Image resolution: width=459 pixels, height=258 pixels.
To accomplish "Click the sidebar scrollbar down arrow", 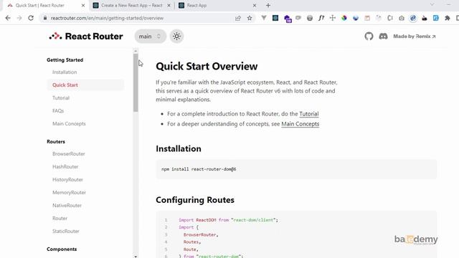I will pos(136,257).
